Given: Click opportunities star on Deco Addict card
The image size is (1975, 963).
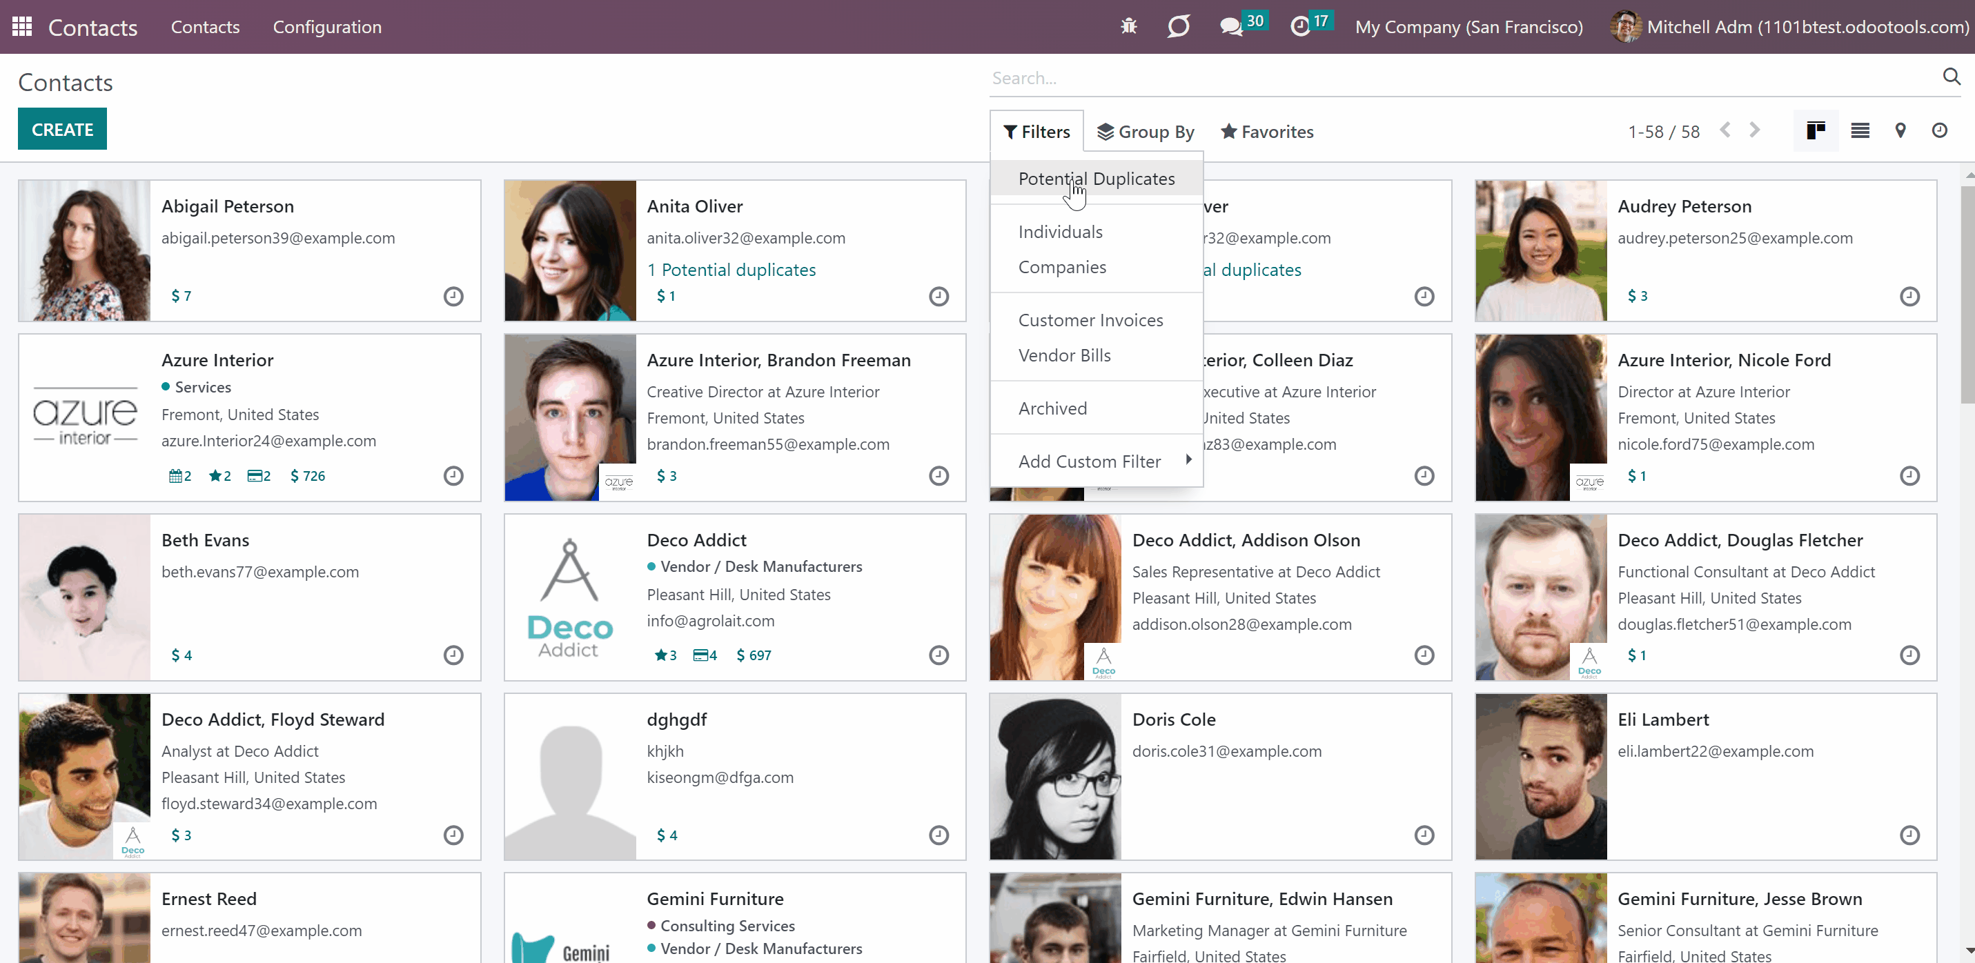Looking at the screenshot, I should pos(665,655).
